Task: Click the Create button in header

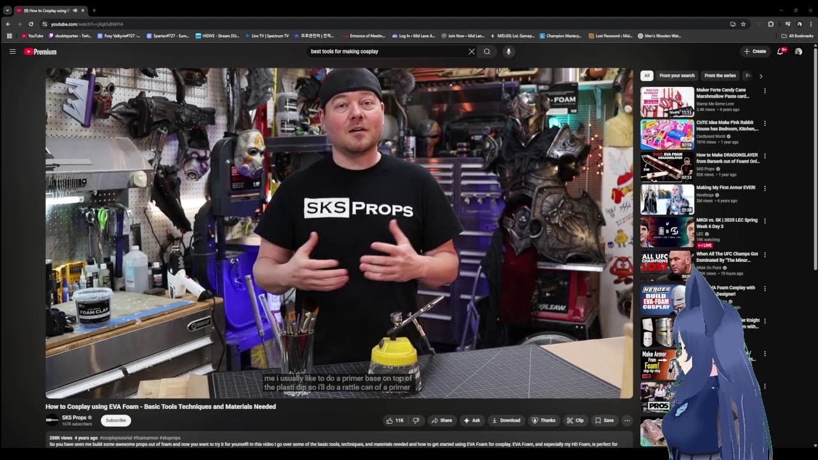Action: 755,51
